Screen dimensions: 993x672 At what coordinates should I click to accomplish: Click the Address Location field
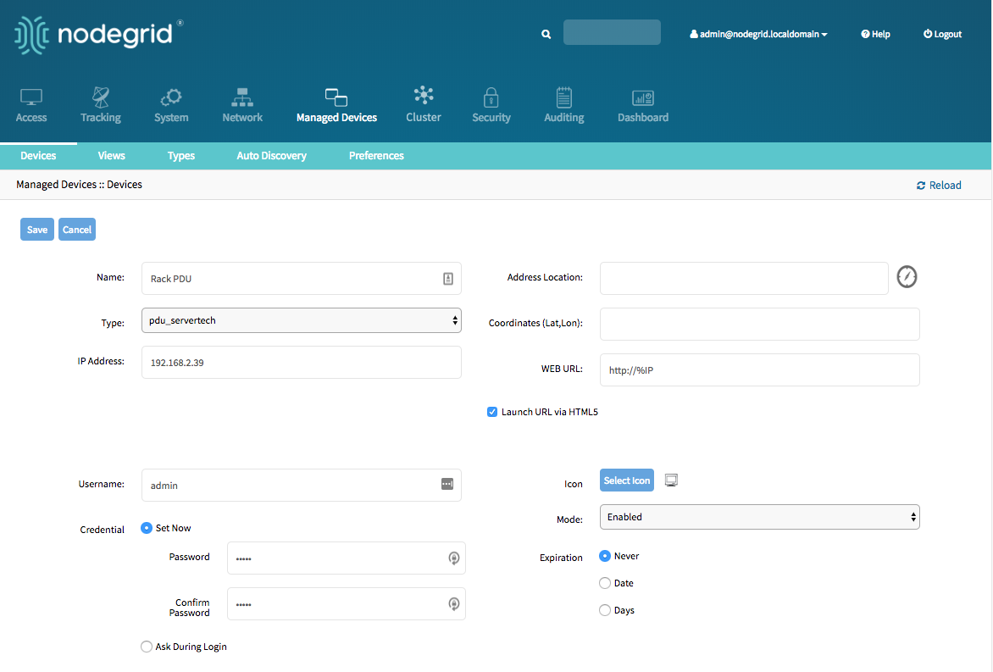tap(744, 279)
